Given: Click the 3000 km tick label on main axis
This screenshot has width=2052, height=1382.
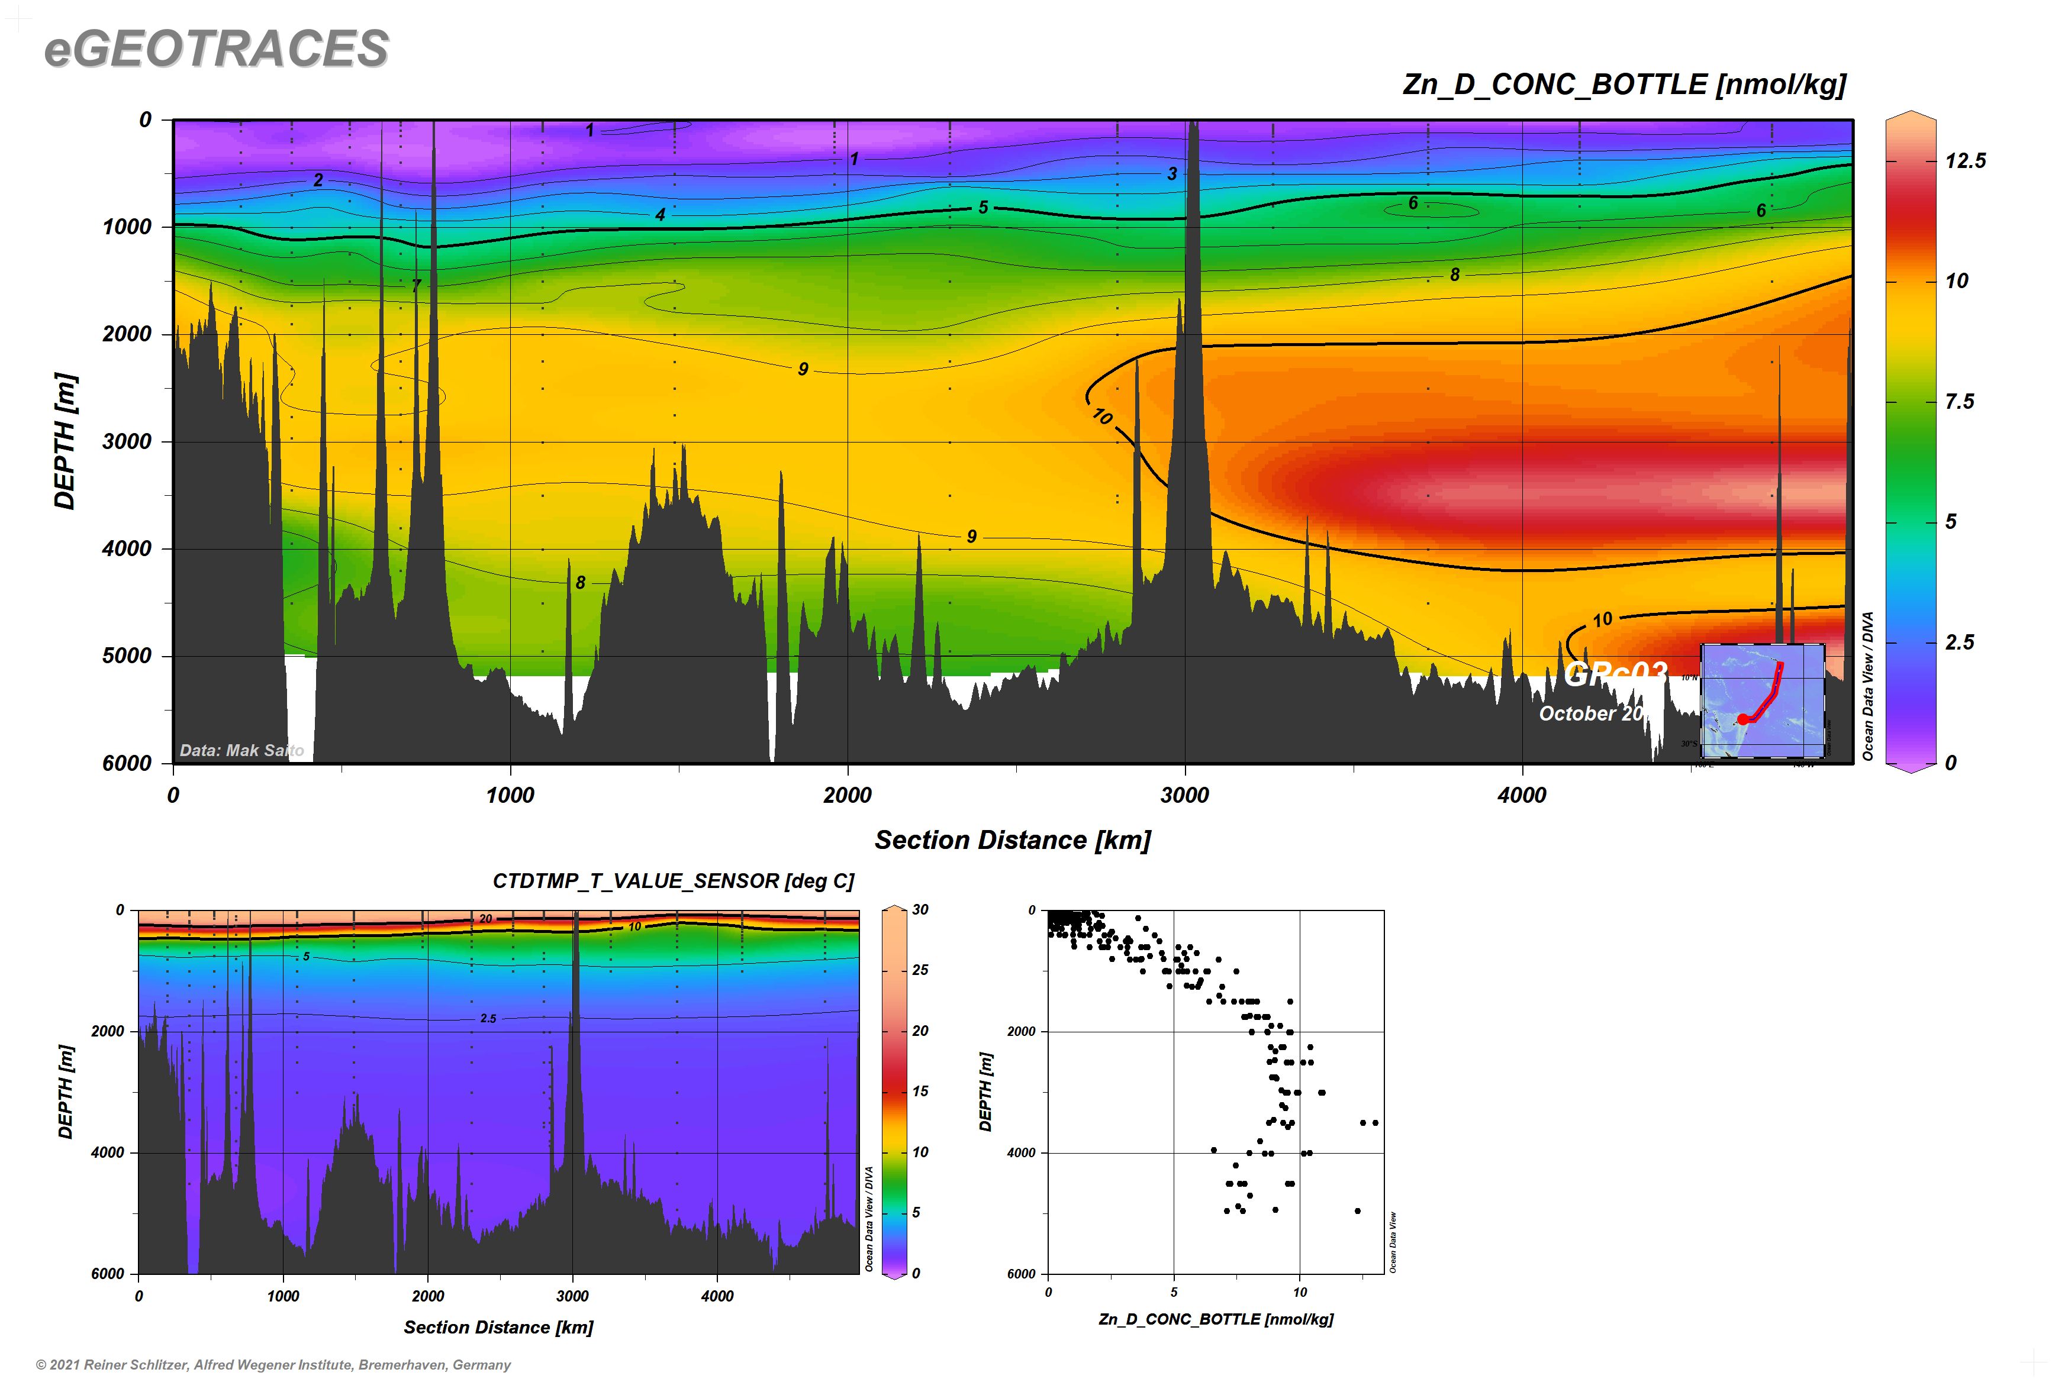Looking at the screenshot, I should [x=1184, y=795].
